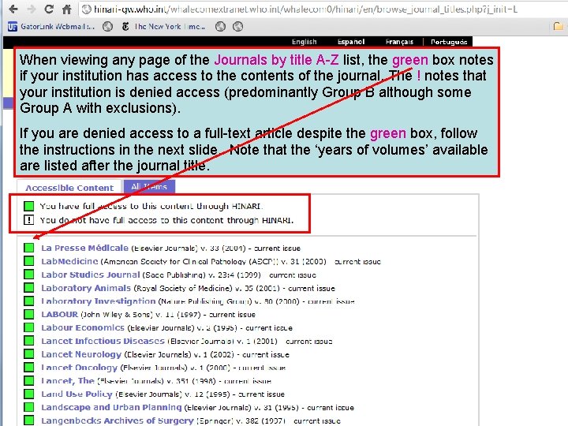This screenshot has width=568, height=426.
Task: Open Lancet, The journal link
Action: tap(67, 381)
